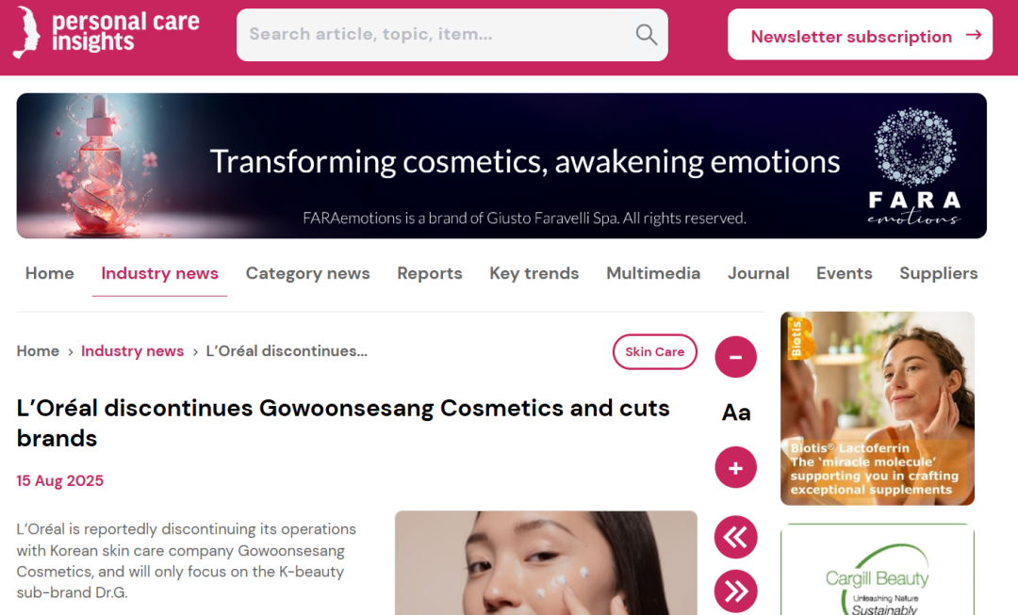Open the Key trends menu
The image size is (1018, 615).
click(534, 273)
